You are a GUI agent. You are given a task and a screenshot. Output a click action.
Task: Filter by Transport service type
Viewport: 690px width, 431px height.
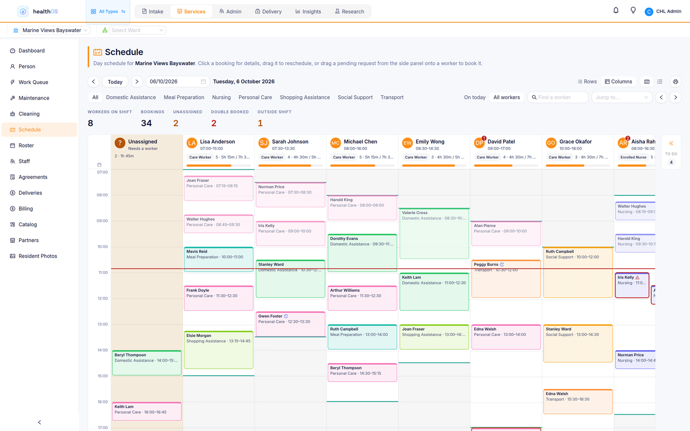click(x=392, y=97)
